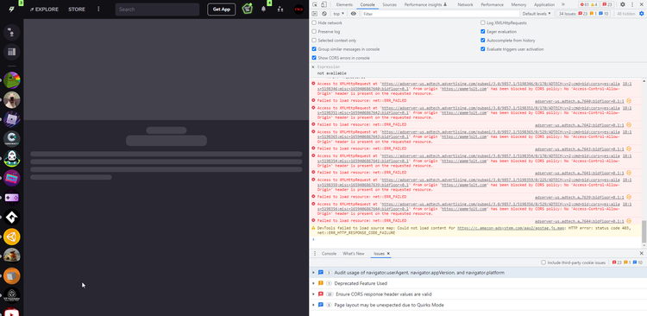The image size is (647, 316).
Task: Show the console sidebar panel icon
Action: pyautogui.click(x=315, y=14)
